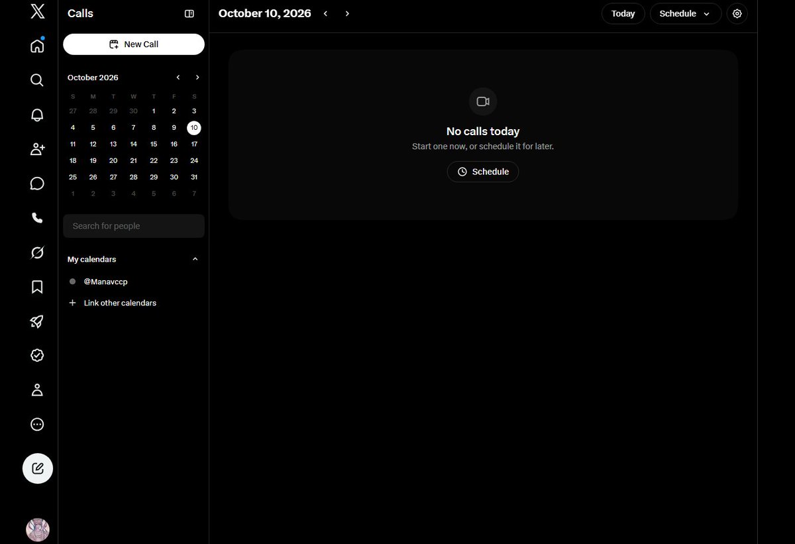The height and width of the screenshot is (544, 795).
Task: Open Follow people icon in sidebar
Action: (37, 149)
